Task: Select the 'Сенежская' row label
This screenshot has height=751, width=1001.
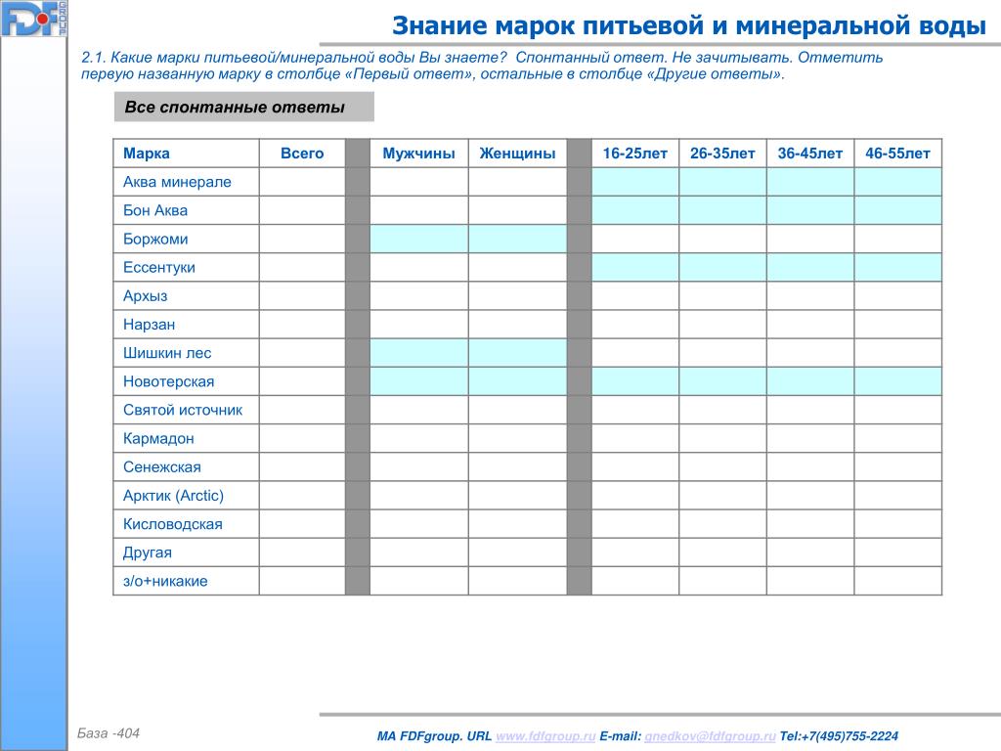Action: 161,466
